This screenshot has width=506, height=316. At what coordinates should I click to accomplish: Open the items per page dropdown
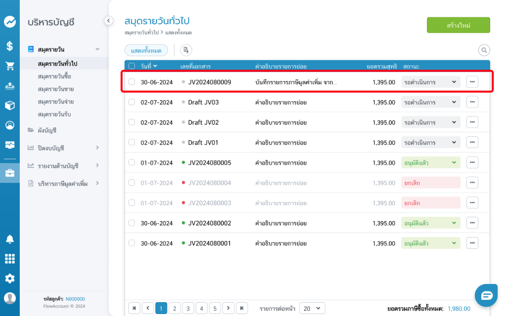pyautogui.click(x=312, y=308)
